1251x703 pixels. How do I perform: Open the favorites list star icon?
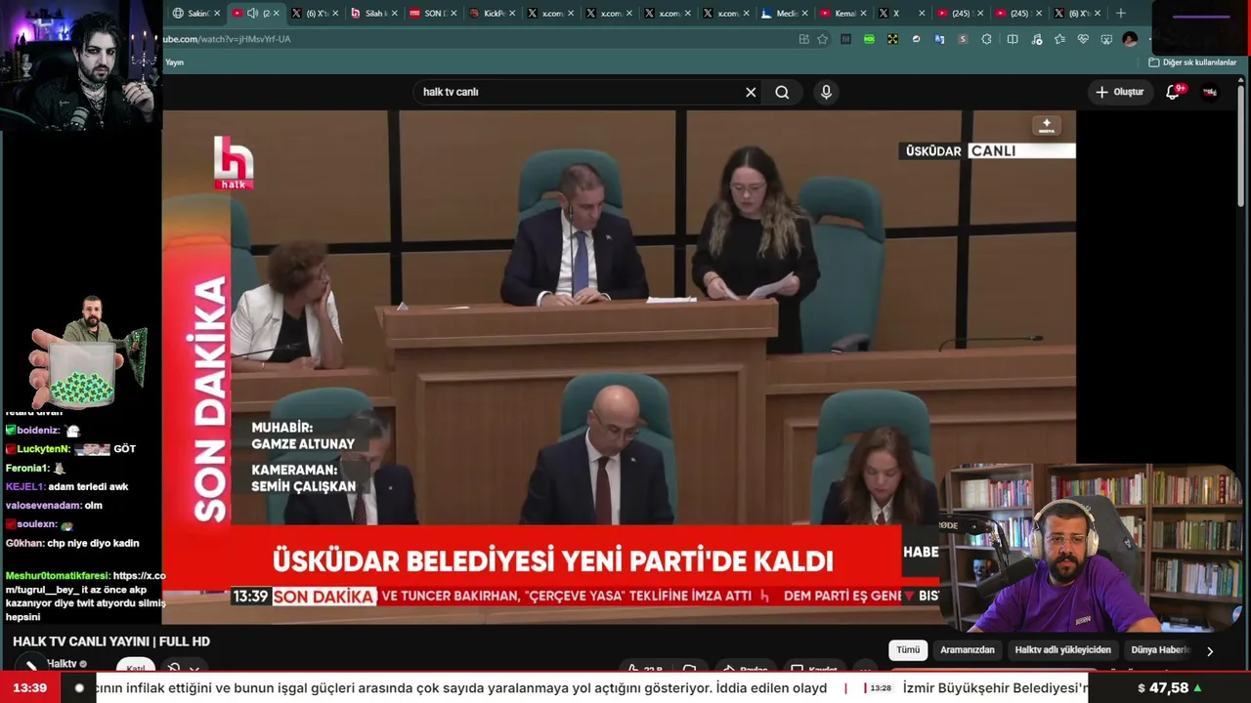(1059, 39)
